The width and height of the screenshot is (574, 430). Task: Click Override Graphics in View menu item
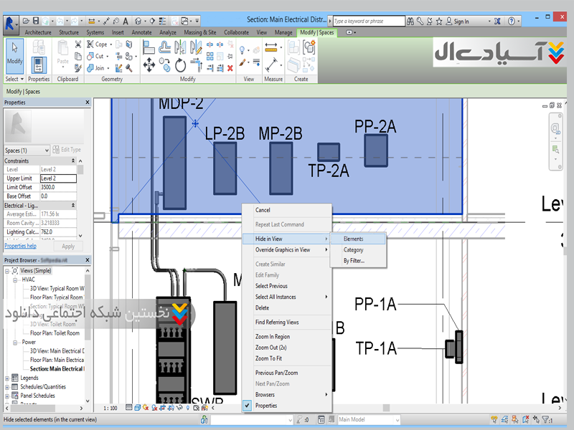tap(283, 250)
